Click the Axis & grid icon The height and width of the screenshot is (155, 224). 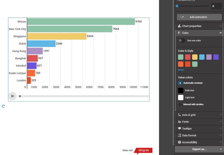click(x=180, y=115)
